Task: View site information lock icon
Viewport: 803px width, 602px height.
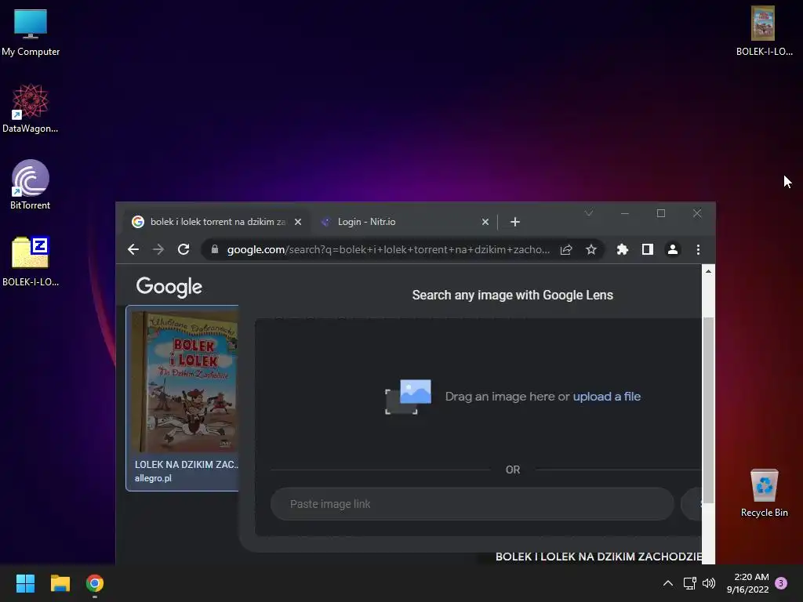Action: coord(215,249)
